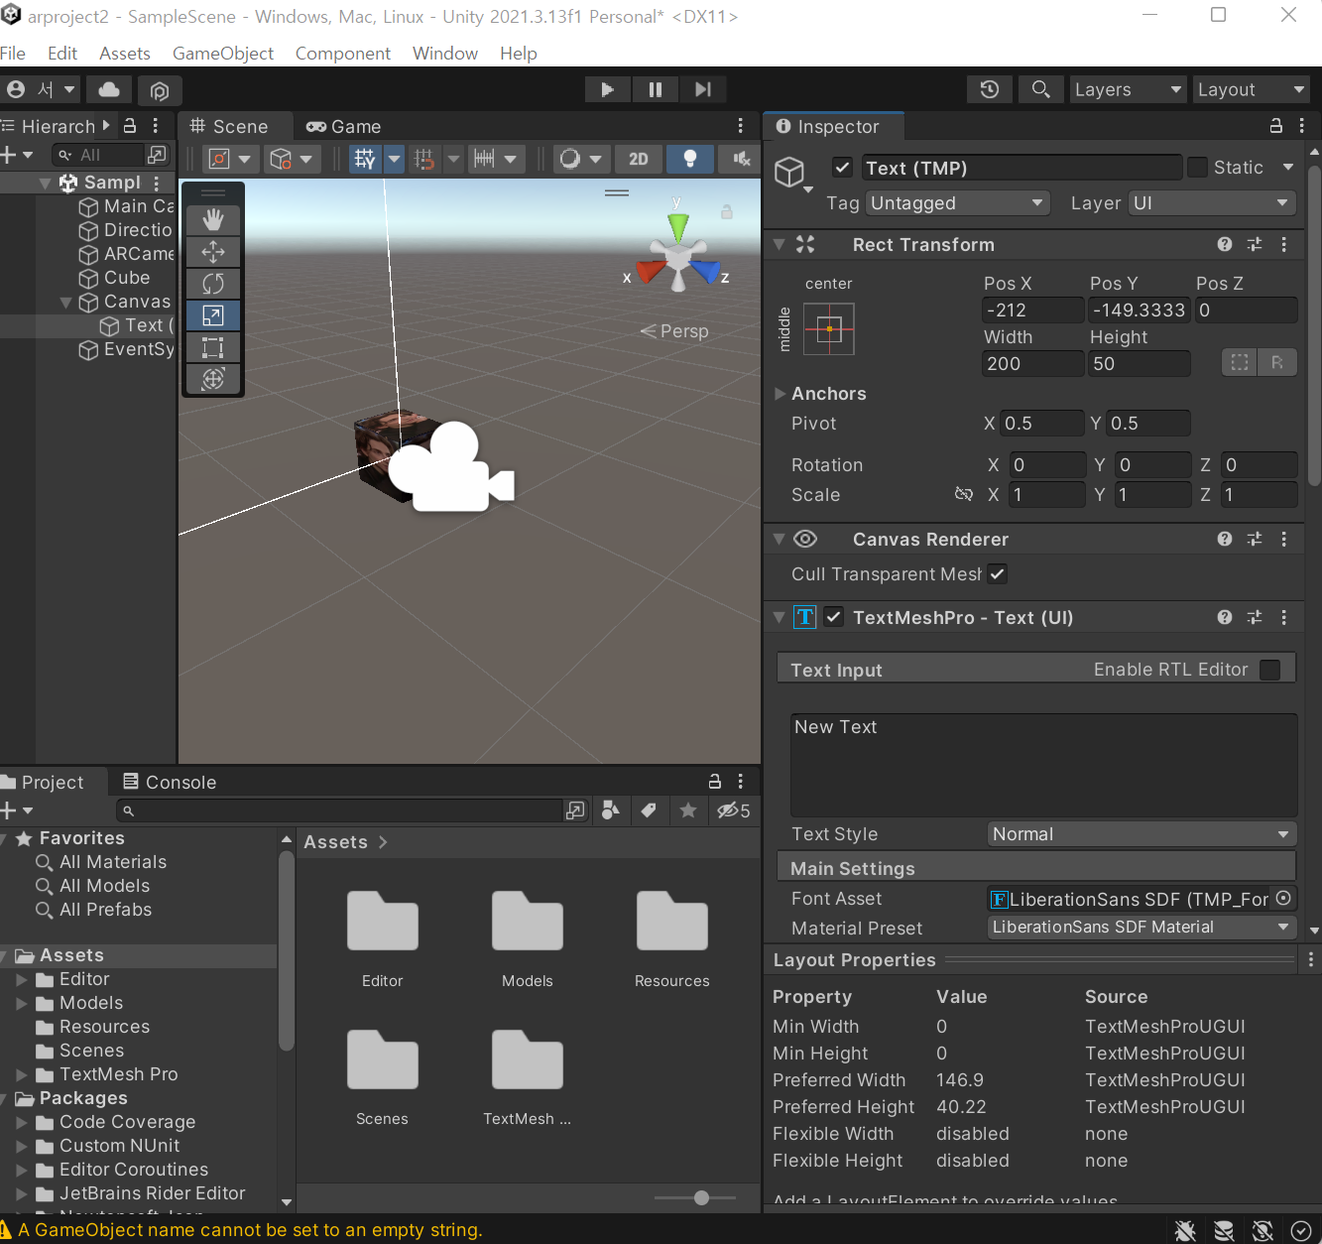1322x1244 pixels.
Task: Toggle constrained proportions link for Scale
Action: [963, 494]
